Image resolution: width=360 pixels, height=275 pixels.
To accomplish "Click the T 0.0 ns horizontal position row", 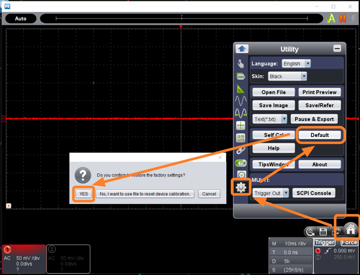I will [291, 252].
